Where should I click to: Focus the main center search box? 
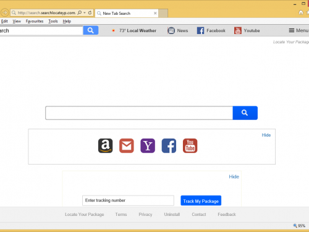click(x=139, y=113)
